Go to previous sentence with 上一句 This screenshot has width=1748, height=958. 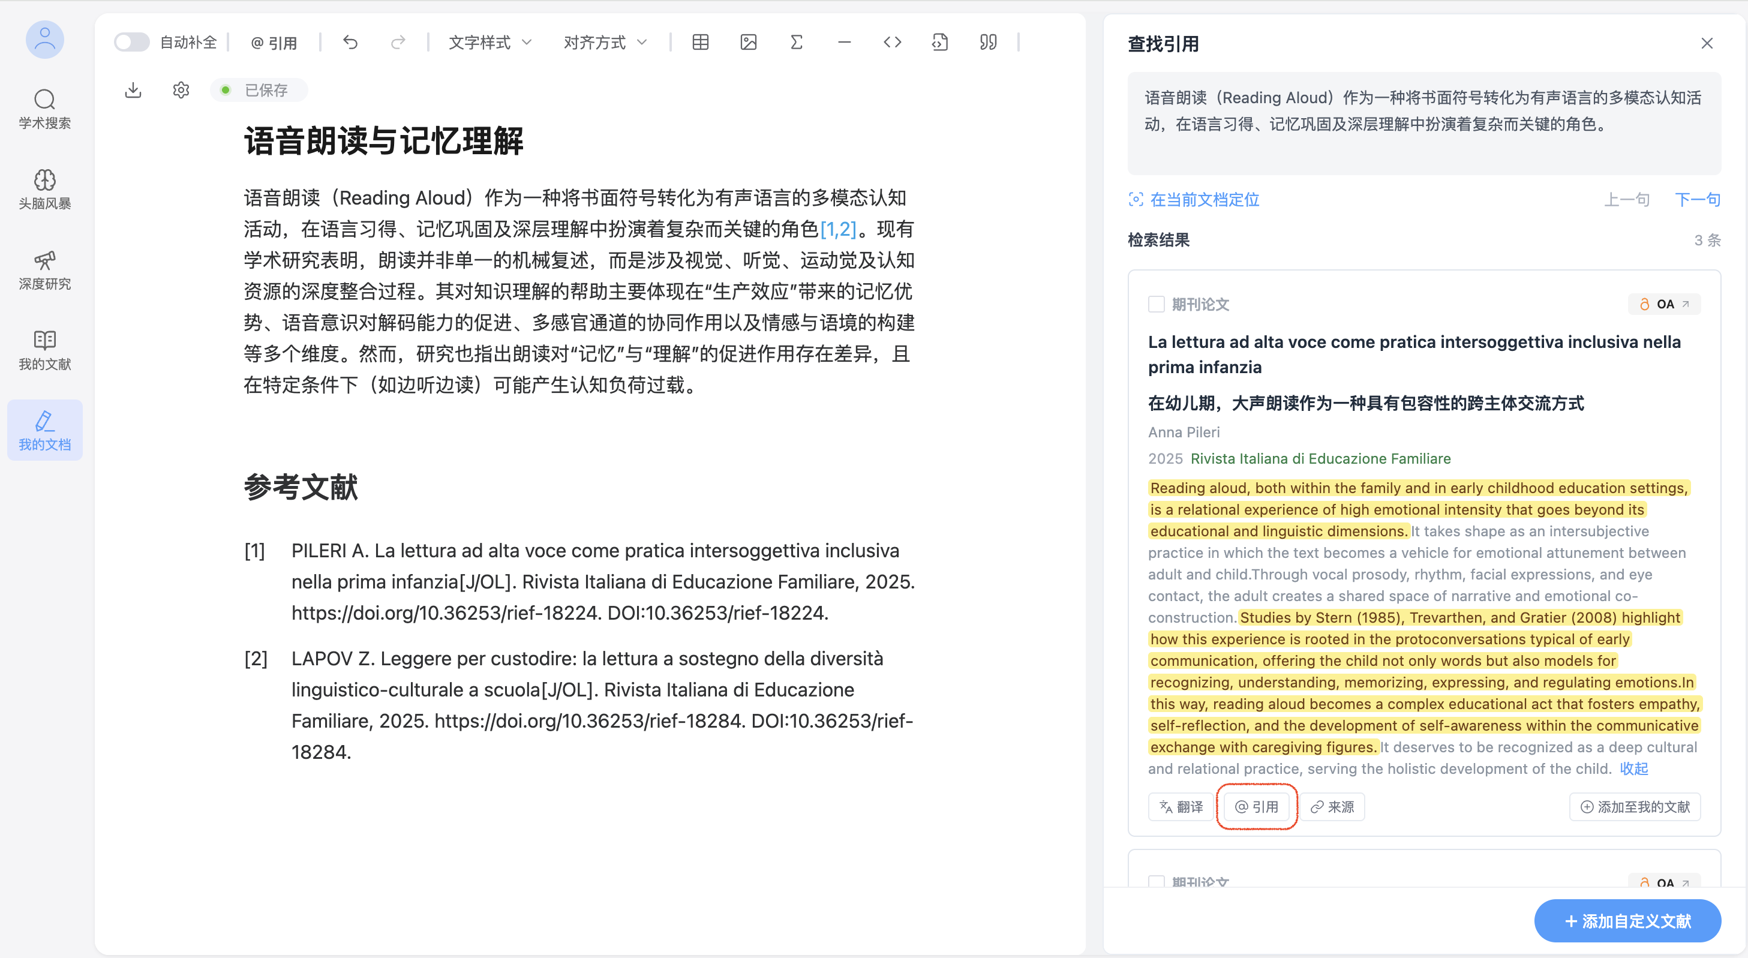(1627, 200)
